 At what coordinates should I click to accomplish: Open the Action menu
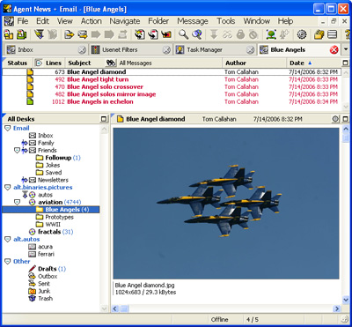(x=92, y=21)
